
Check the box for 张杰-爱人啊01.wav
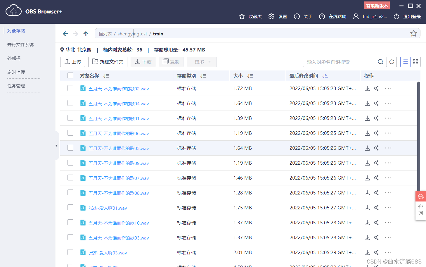[x=70, y=207]
